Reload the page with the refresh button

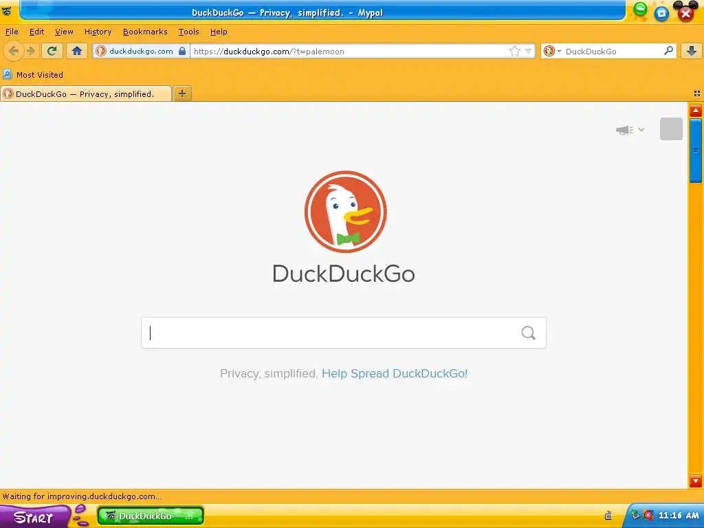click(52, 51)
